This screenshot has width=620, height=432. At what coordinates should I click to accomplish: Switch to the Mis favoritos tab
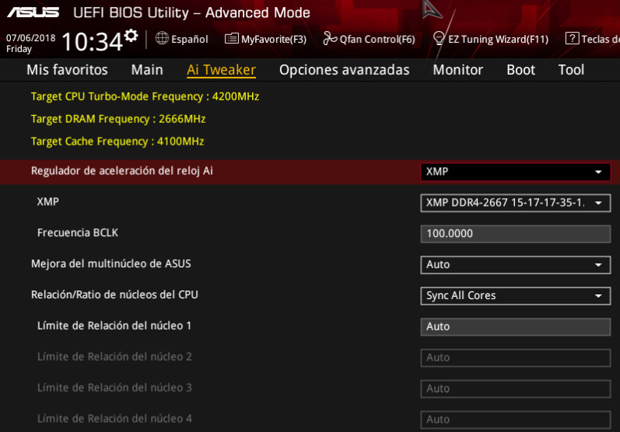tap(67, 70)
